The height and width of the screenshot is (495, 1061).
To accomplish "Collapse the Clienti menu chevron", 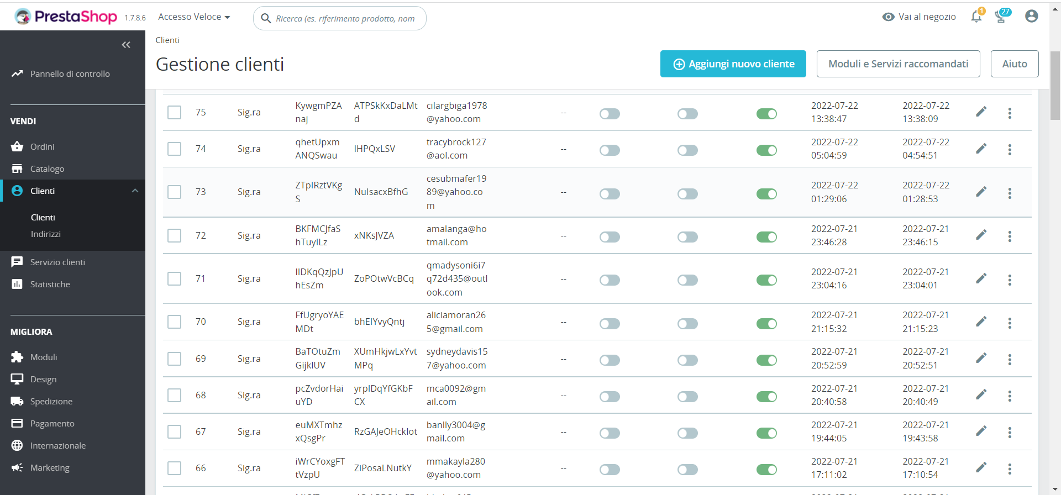I will [x=135, y=191].
